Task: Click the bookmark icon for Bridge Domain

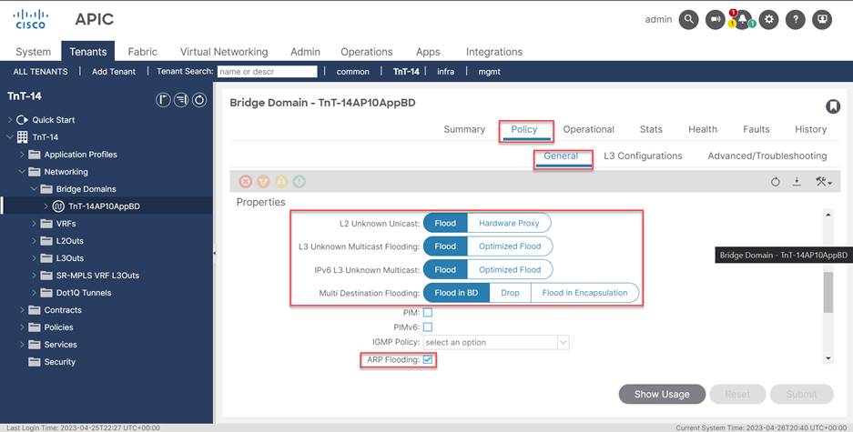Action: tap(833, 106)
